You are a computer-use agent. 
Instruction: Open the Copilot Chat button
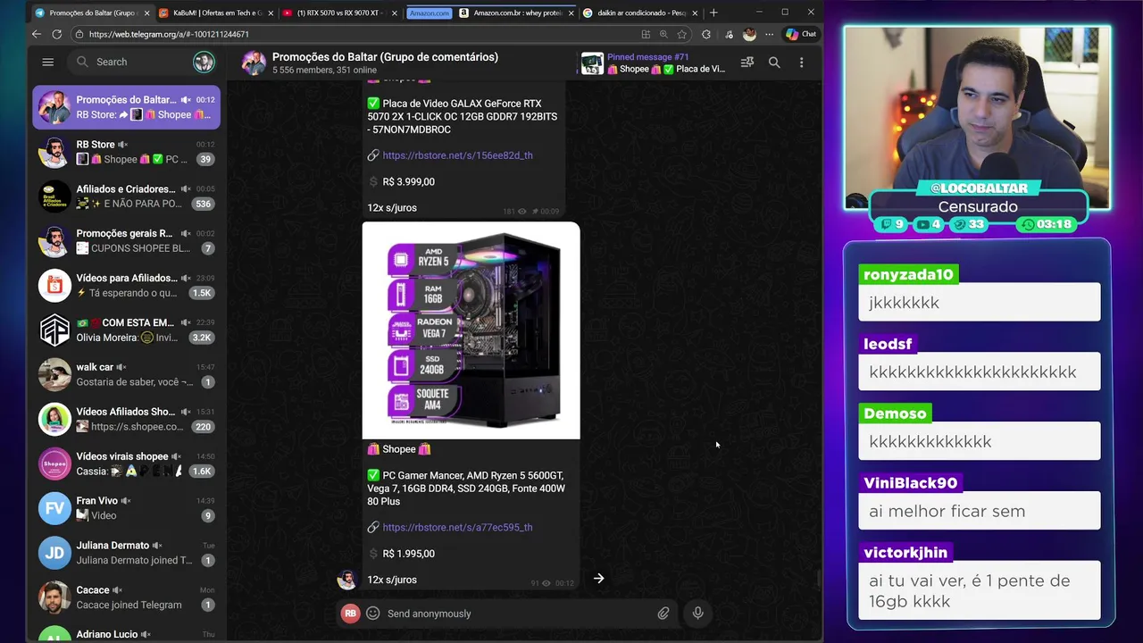tap(801, 34)
